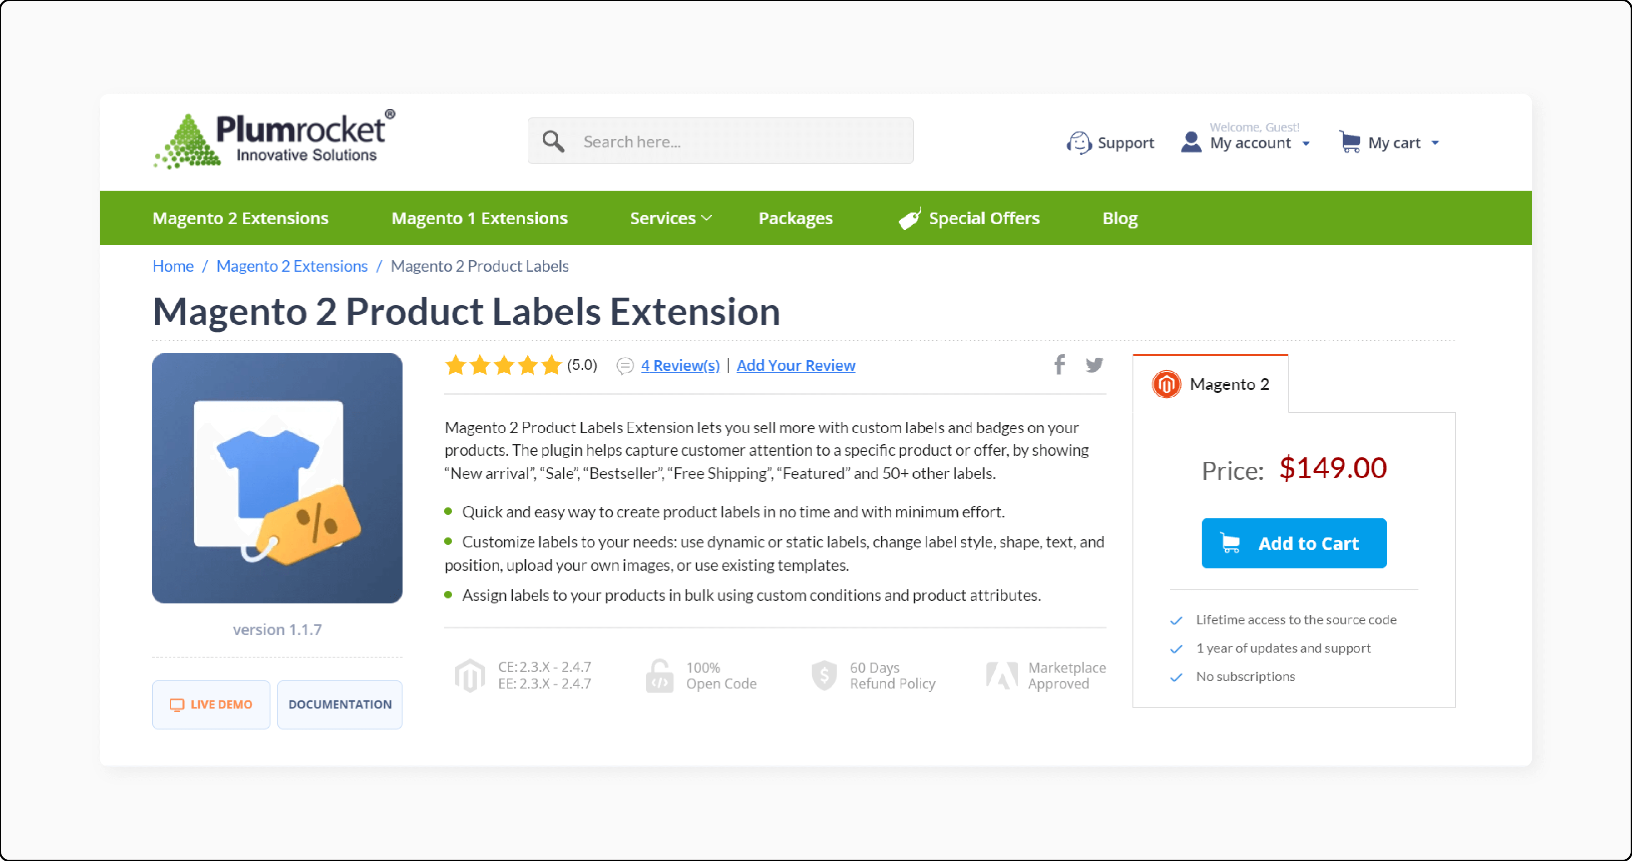Click the shopping cart Add to Cart icon
1632x861 pixels.
tap(1230, 543)
